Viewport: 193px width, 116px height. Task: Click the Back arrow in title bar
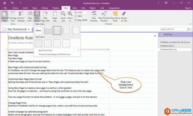pos(5,3)
